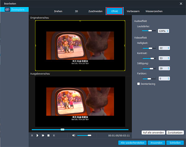186x147 pixels.
Task: Click the 00:01:00/00:03:11 time display
Action: point(119,136)
